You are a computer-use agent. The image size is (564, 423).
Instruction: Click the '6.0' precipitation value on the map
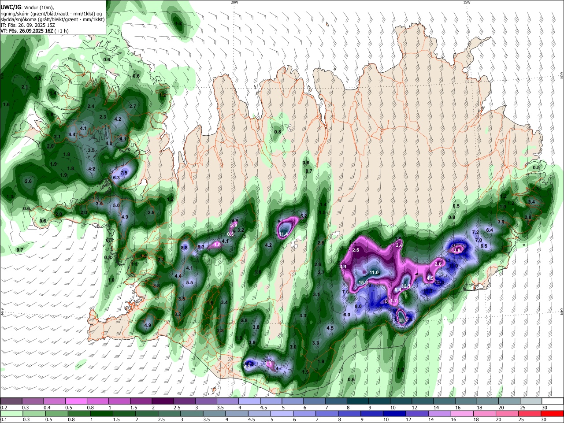pos(347,315)
